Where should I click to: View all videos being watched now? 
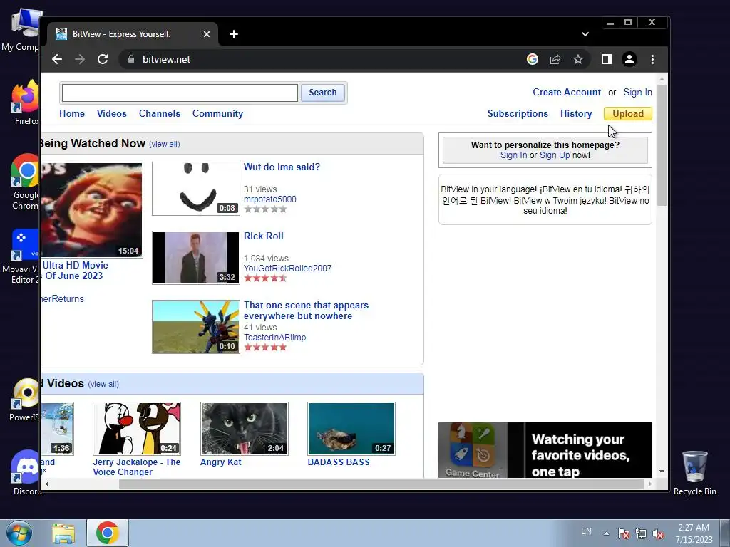[165, 144]
